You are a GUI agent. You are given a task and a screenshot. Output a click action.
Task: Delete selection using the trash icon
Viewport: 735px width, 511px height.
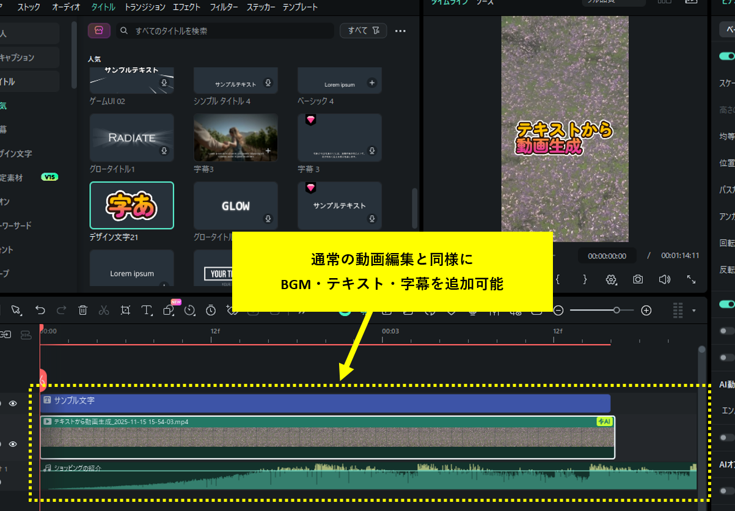click(x=82, y=311)
